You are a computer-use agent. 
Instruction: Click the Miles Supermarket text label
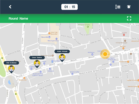(x=53, y=41)
